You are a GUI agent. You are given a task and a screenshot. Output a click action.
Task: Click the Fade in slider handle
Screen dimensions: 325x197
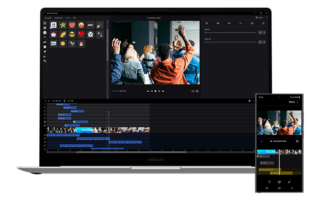[x=205, y=33]
